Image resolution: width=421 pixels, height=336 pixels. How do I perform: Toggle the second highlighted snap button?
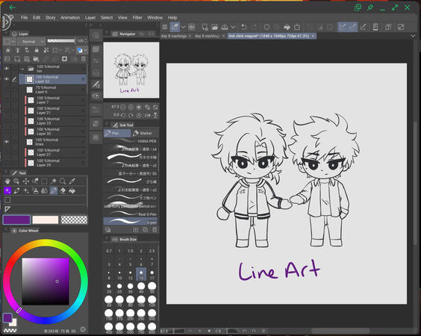(x=353, y=27)
